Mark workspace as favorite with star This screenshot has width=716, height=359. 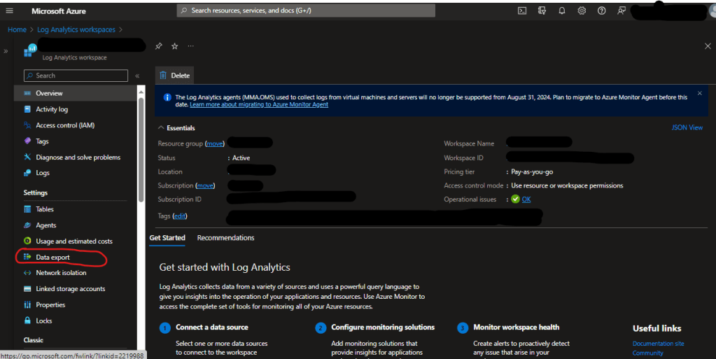174,46
